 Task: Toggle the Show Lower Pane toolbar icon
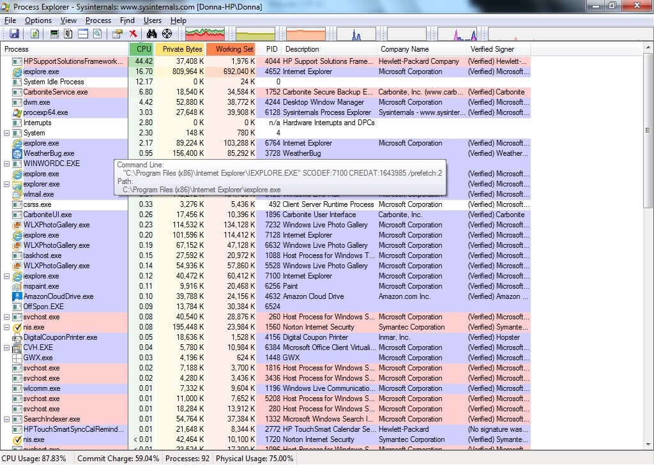[83, 34]
